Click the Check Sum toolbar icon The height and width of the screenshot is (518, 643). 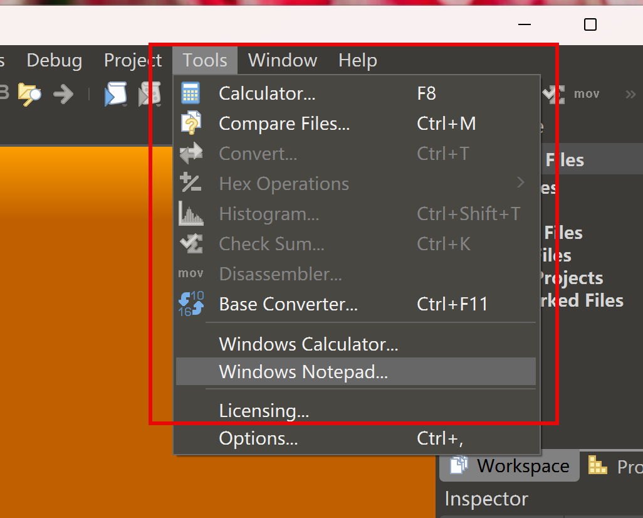552,94
